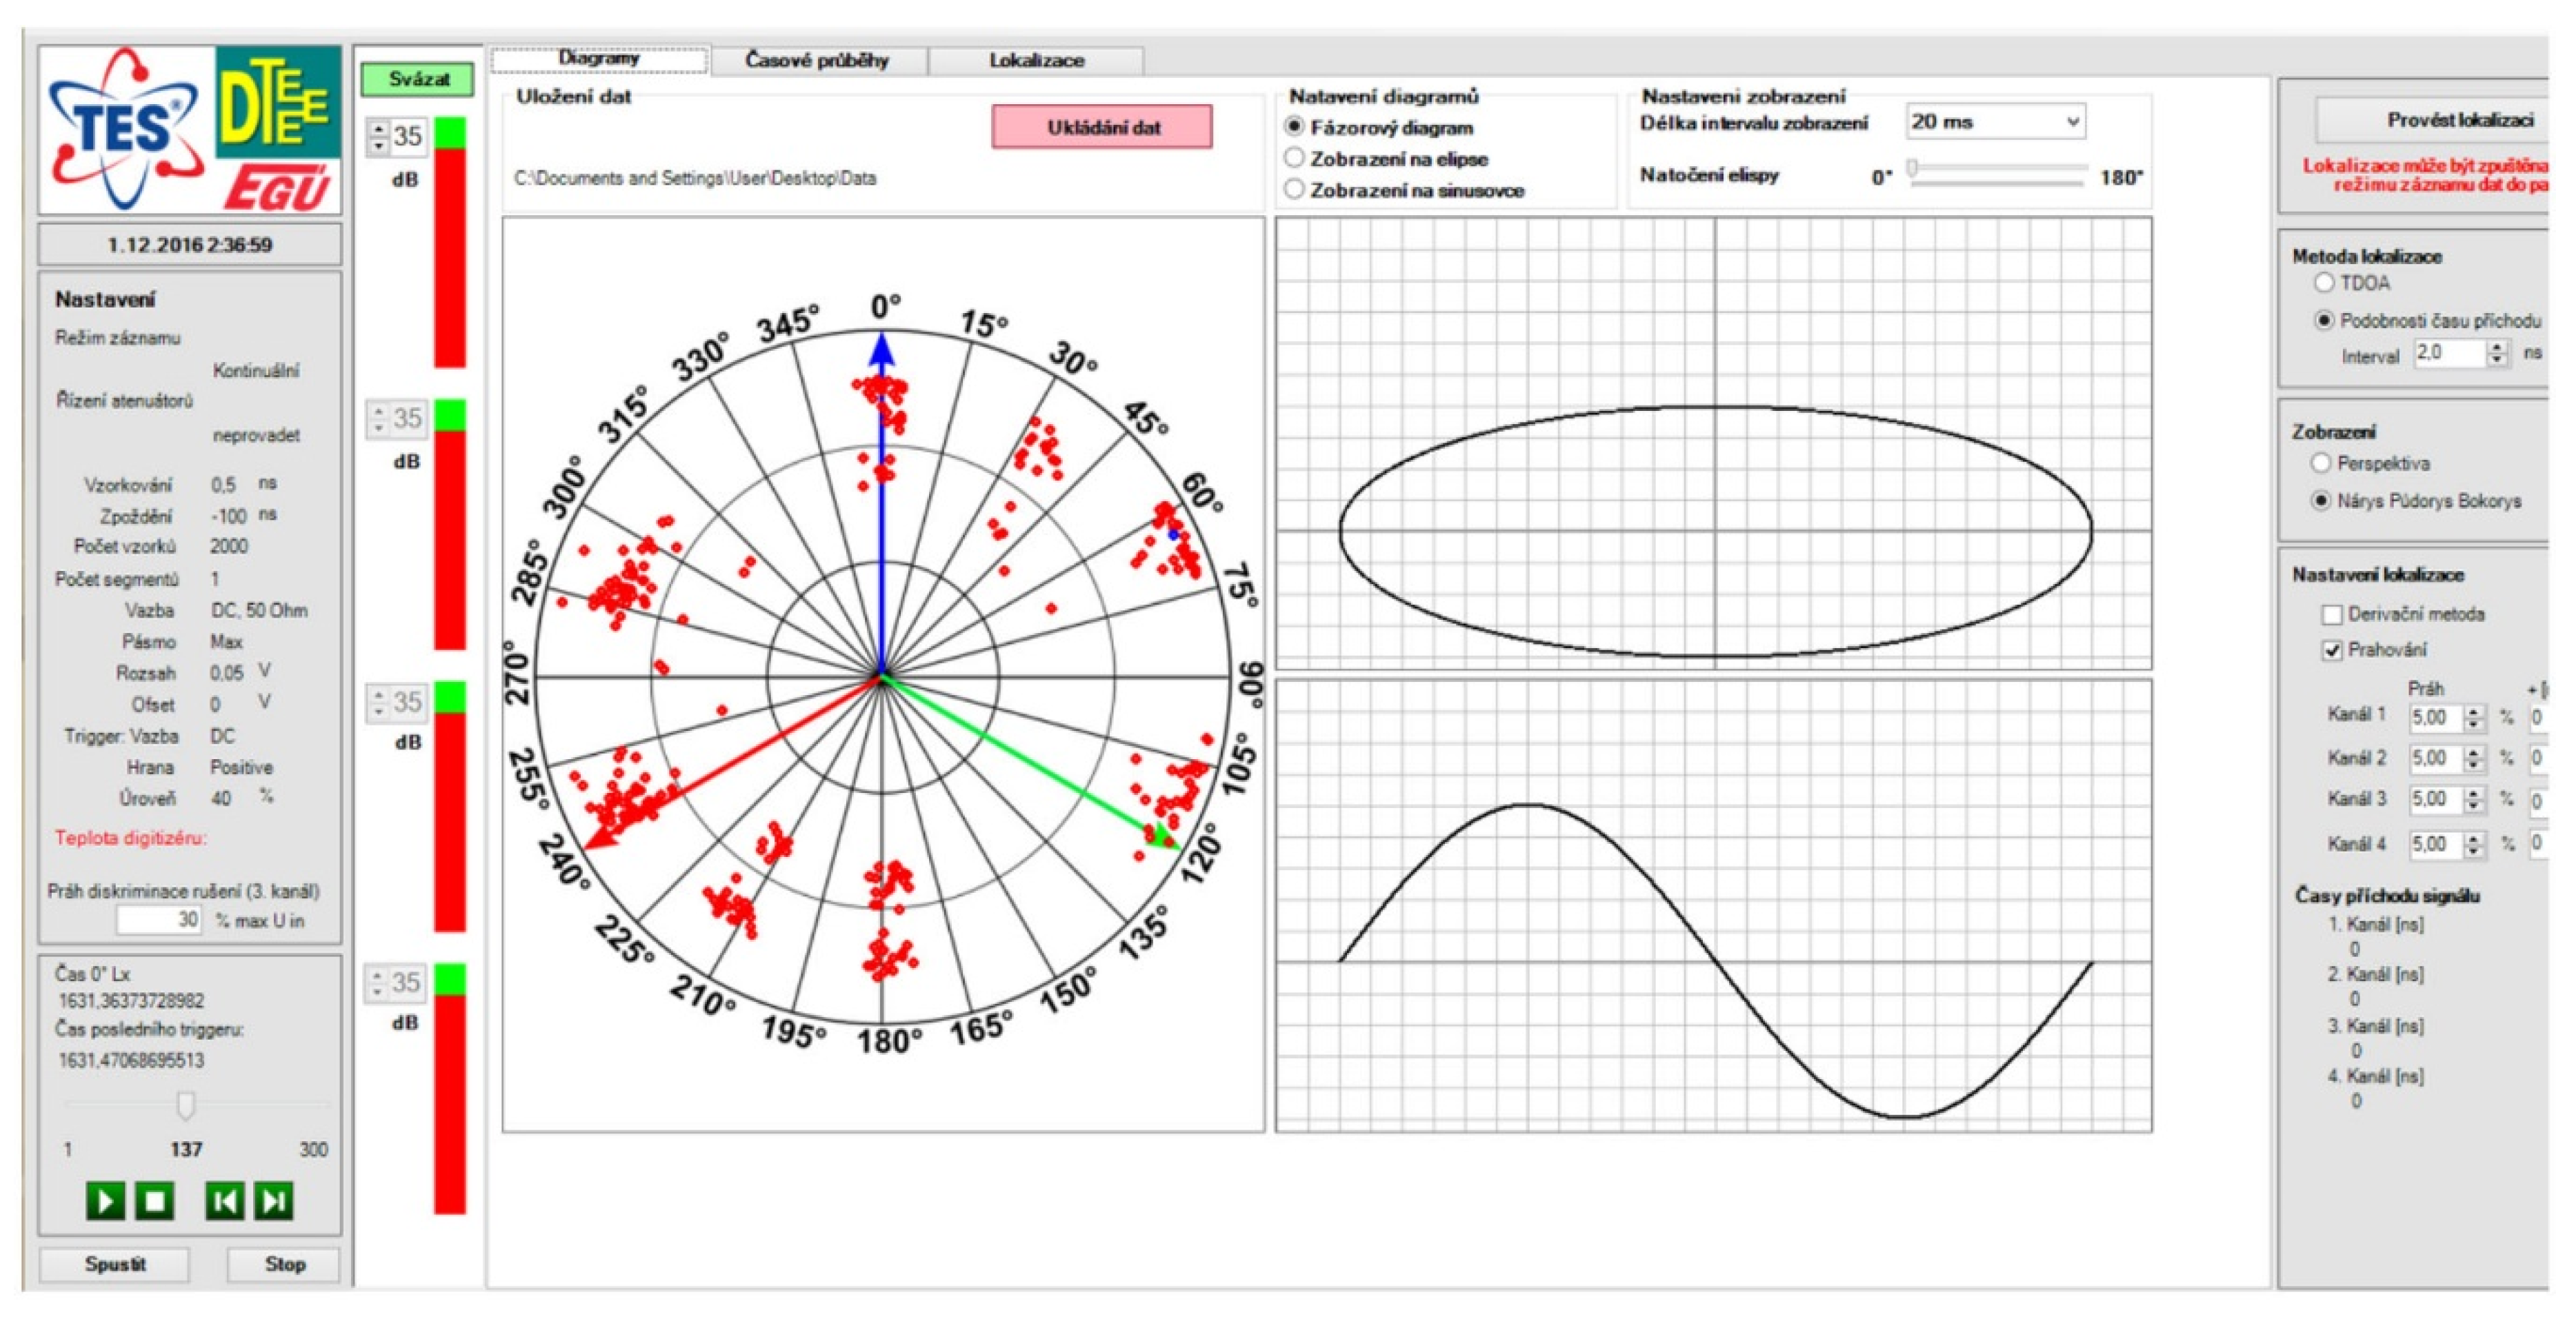
Task: Click the TES DTEE EGÚ logo
Action: coord(190,129)
